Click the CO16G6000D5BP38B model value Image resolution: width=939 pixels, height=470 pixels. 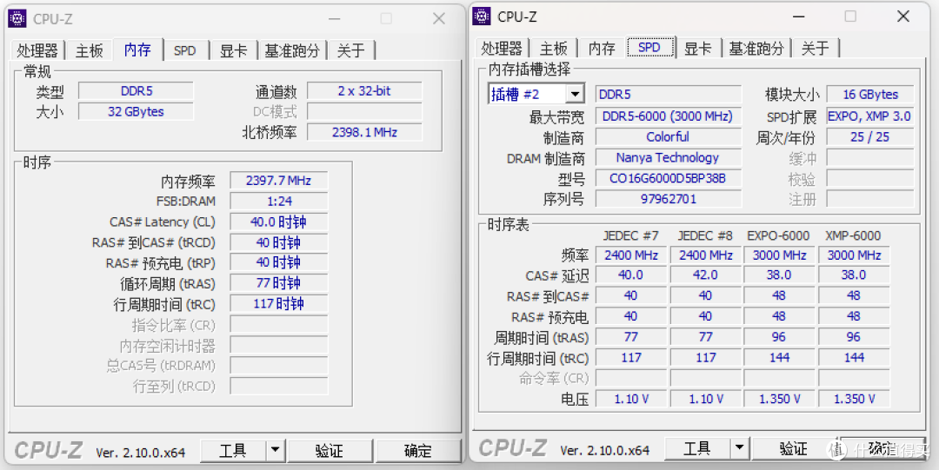pyautogui.click(x=669, y=178)
